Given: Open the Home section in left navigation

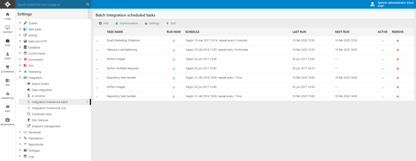Looking at the screenshot, I should point(7,16).
